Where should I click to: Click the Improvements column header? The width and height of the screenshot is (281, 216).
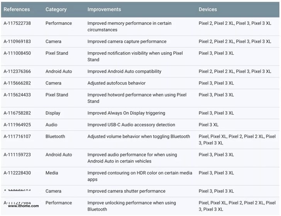[x=104, y=9]
